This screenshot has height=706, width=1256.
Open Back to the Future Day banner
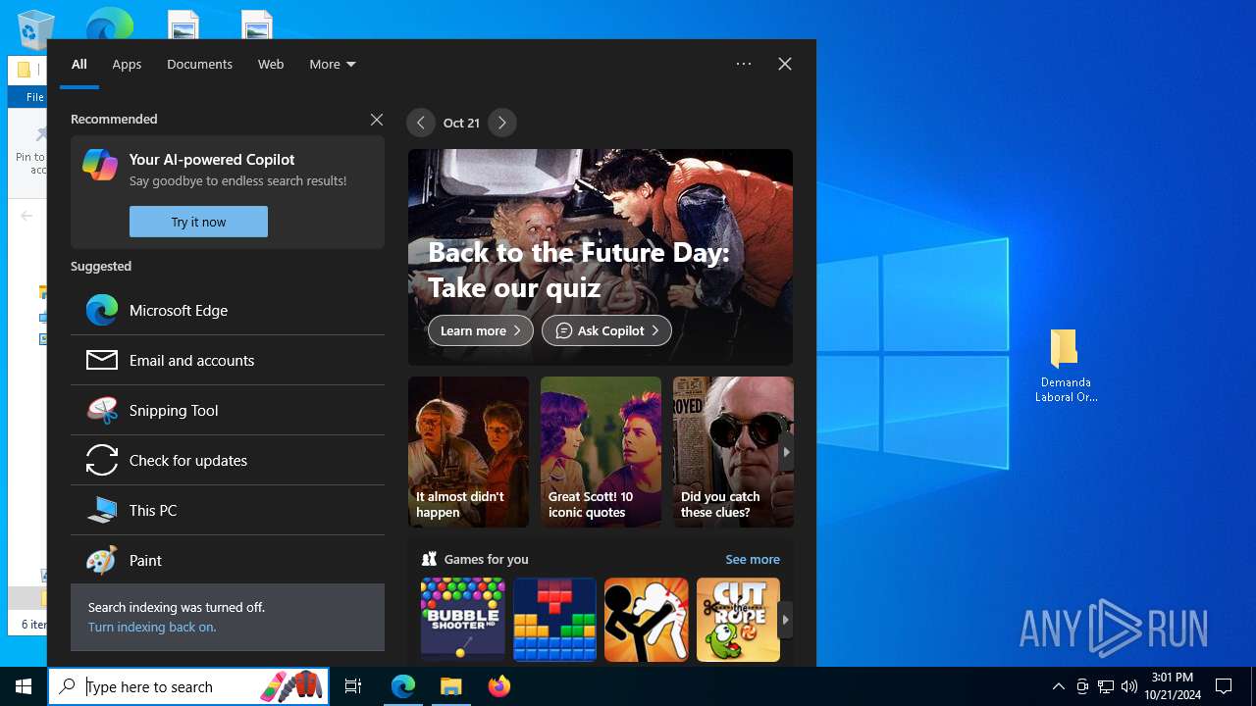pyautogui.click(x=601, y=257)
